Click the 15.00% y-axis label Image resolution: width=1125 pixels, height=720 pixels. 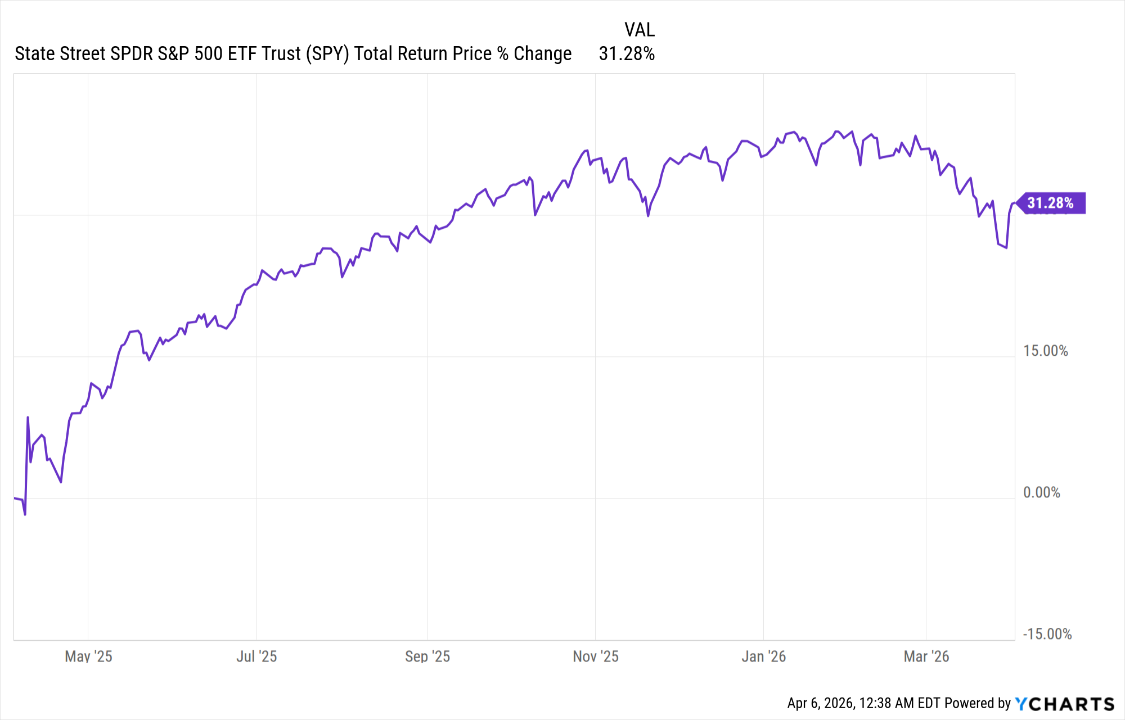[x=1045, y=351]
